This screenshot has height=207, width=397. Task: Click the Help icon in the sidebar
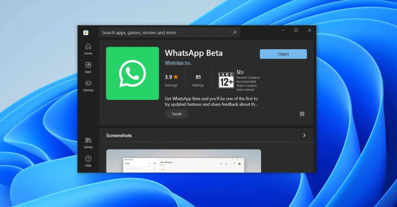(88, 161)
